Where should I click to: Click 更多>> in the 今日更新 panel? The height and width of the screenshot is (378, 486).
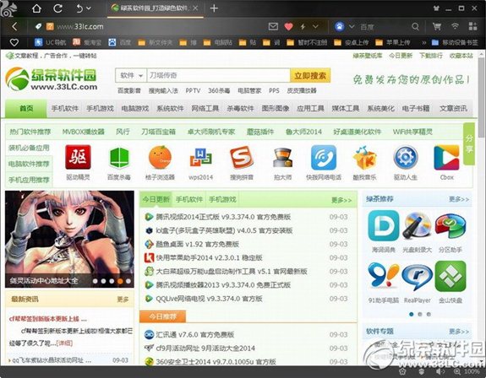[341, 201]
